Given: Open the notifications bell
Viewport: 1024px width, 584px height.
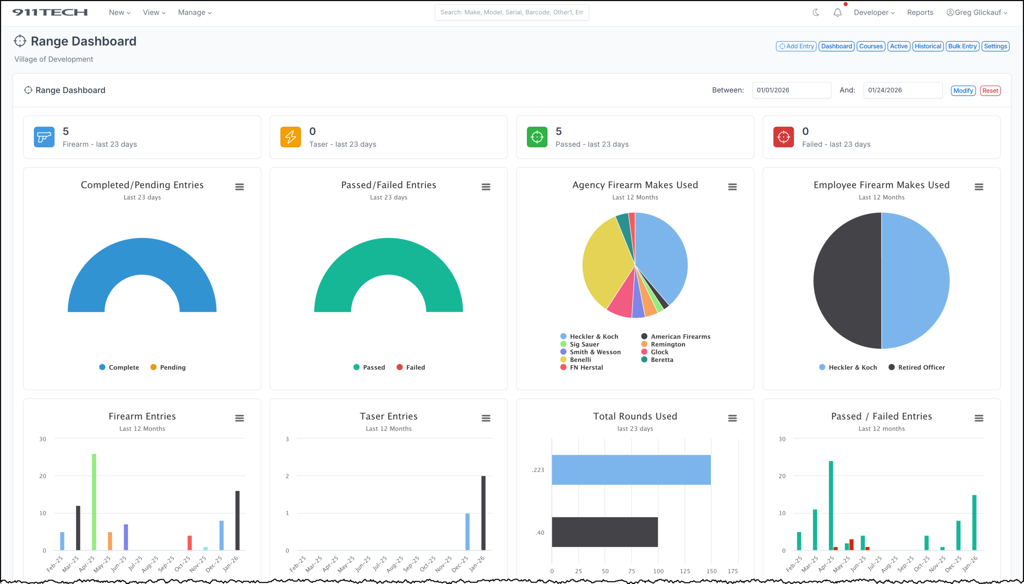Looking at the screenshot, I should tap(837, 12).
